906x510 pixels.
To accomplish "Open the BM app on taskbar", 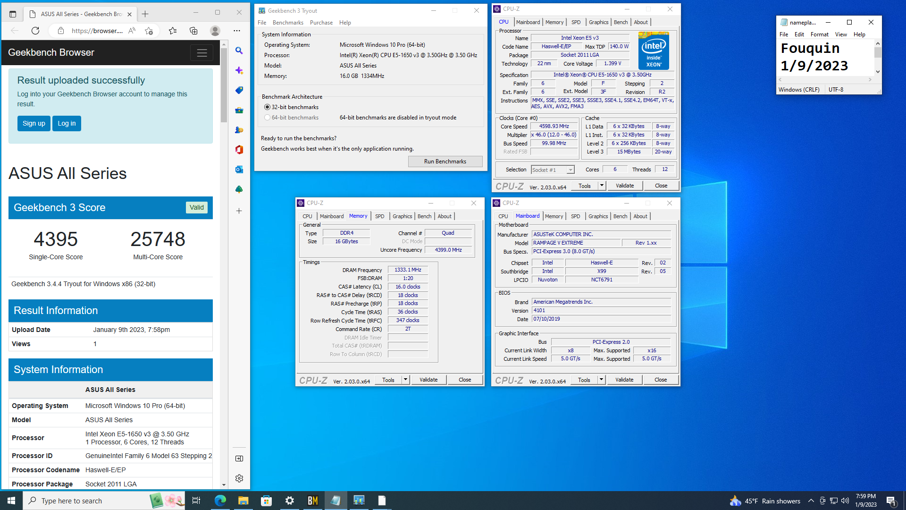I will (x=312, y=501).
